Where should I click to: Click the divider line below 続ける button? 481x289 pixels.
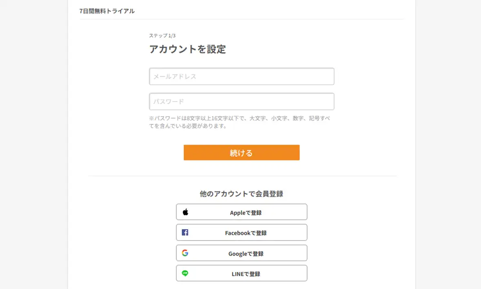(242, 176)
